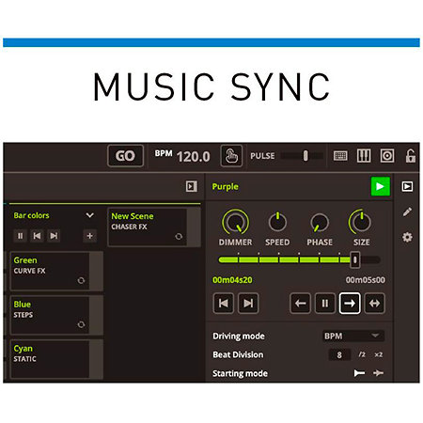The image size is (423, 423).
Task: Expand the Bar colors chevron
Action: [x=90, y=215]
